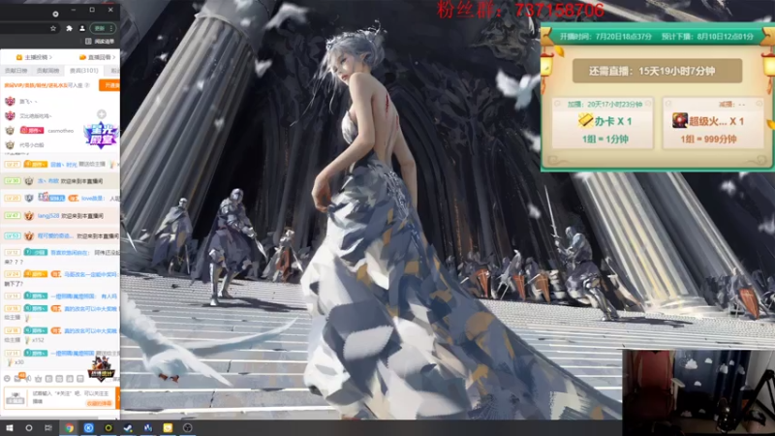
Task: Switch to the 贡献周榜 tab
Action: (x=47, y=71)
